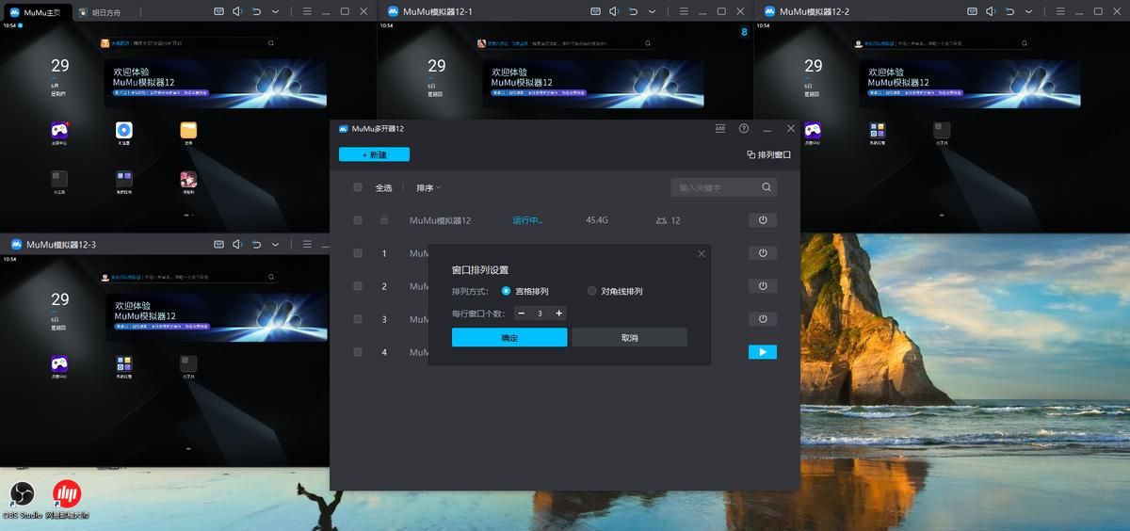Tick the checkbox for instance row 3
This screenshot has height=531, width=1130.
pos(358,319)
